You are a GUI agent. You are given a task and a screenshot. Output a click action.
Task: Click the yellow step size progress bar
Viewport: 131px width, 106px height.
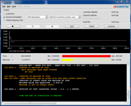point(86,60)
